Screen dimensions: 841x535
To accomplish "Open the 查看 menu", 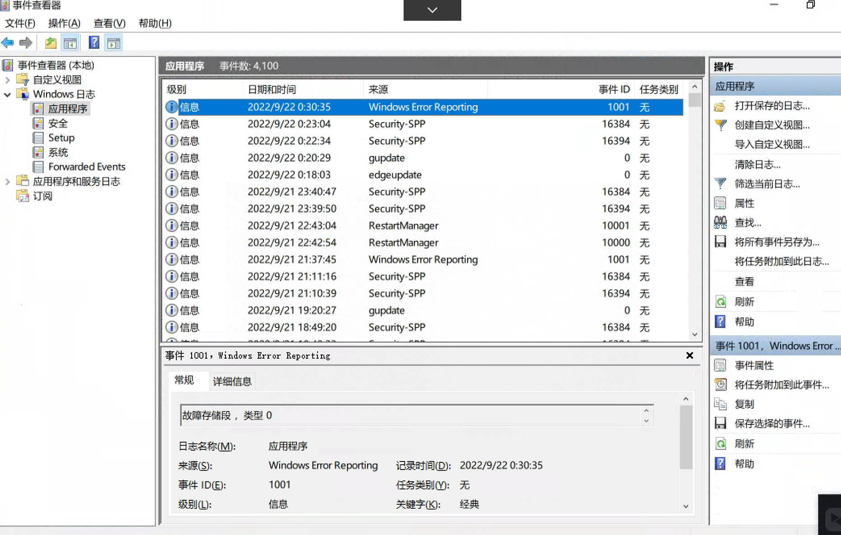I will [109, 23].
